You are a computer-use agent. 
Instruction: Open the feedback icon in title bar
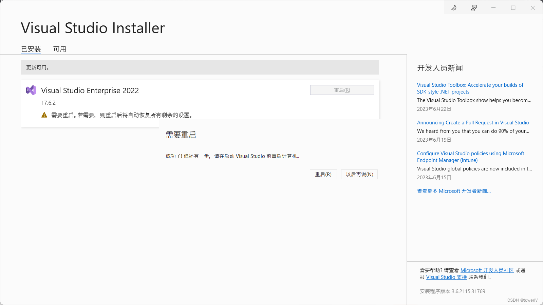point(474,7)
